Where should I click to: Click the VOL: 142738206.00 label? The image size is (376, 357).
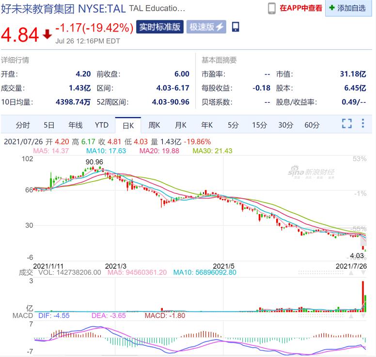[70, 272]
